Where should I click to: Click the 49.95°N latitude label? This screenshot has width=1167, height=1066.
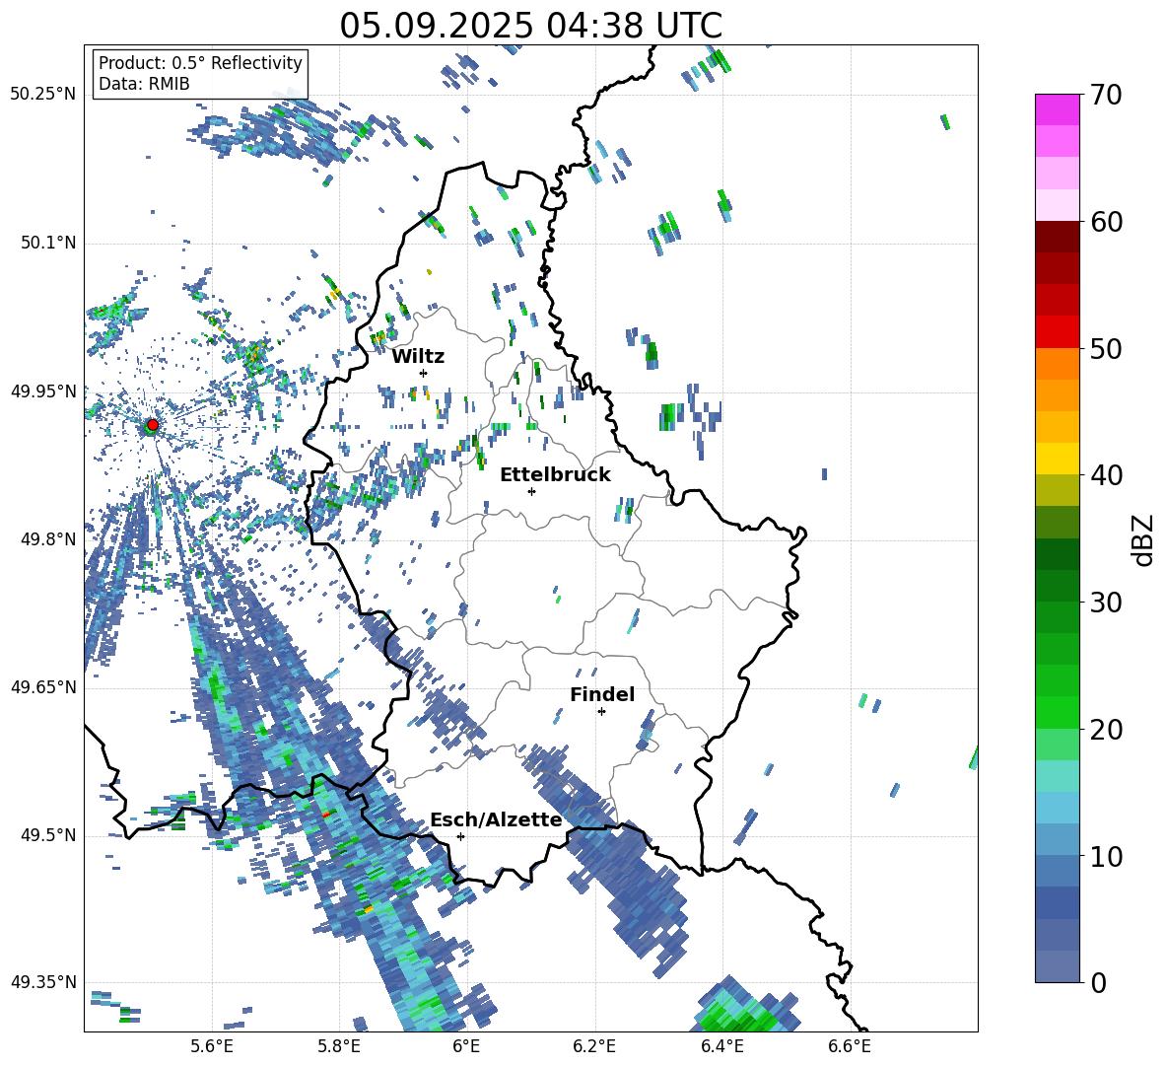[x=43, y=391]
